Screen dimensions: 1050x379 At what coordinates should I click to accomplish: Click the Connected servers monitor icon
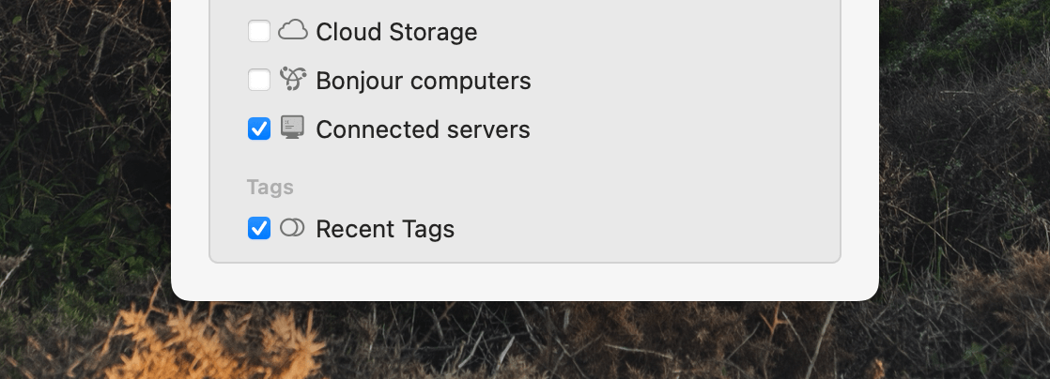(x=292, y=127)
